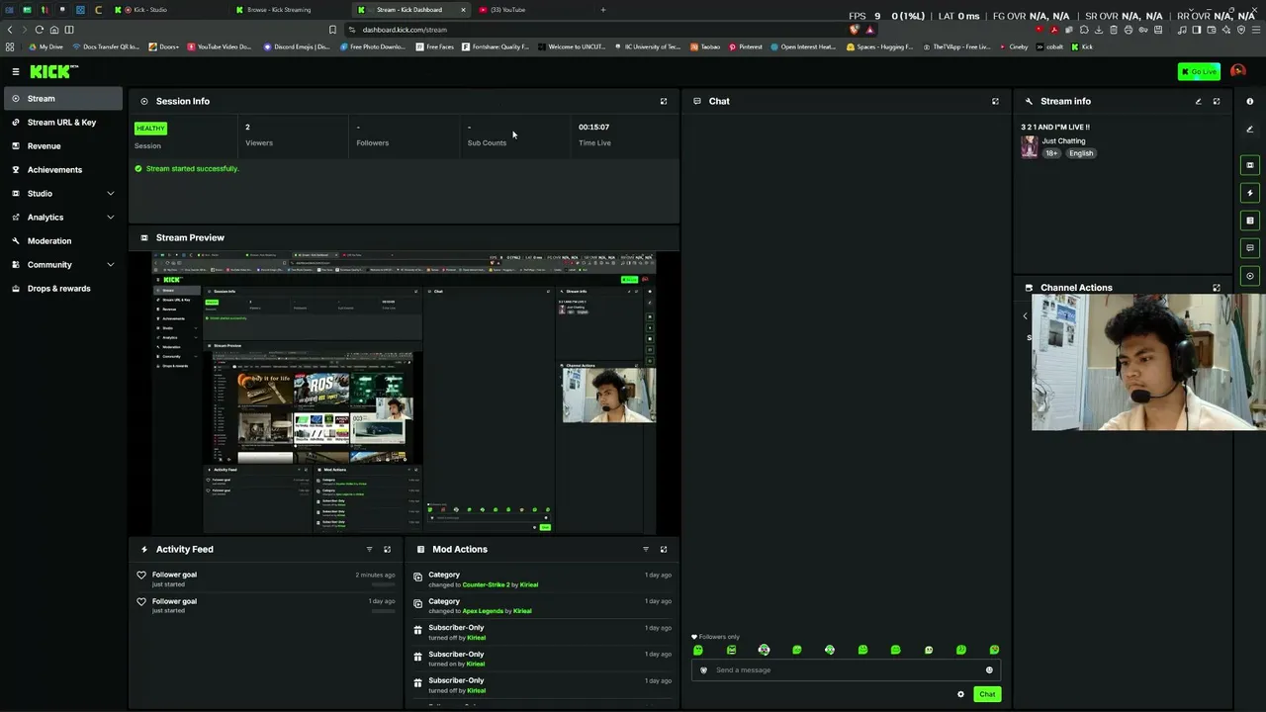Expand the Community submenu chevron

[110, 265]
